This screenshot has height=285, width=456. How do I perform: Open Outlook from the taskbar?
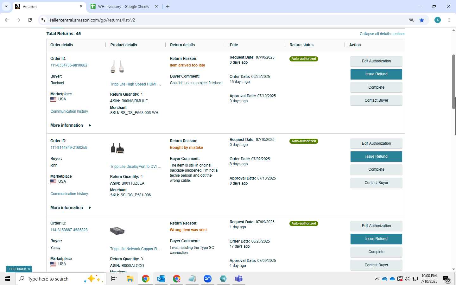coord(161,279)
